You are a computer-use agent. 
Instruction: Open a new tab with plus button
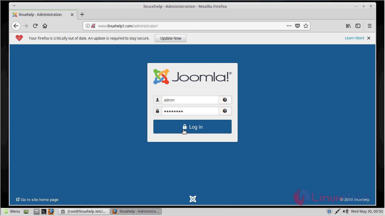click(x=82, y=14)
